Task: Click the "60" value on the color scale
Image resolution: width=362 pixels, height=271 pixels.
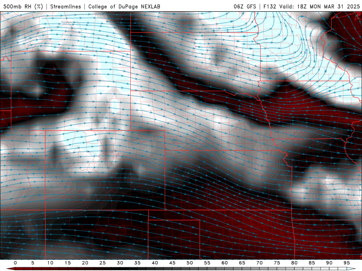Action: click(224, 263)
